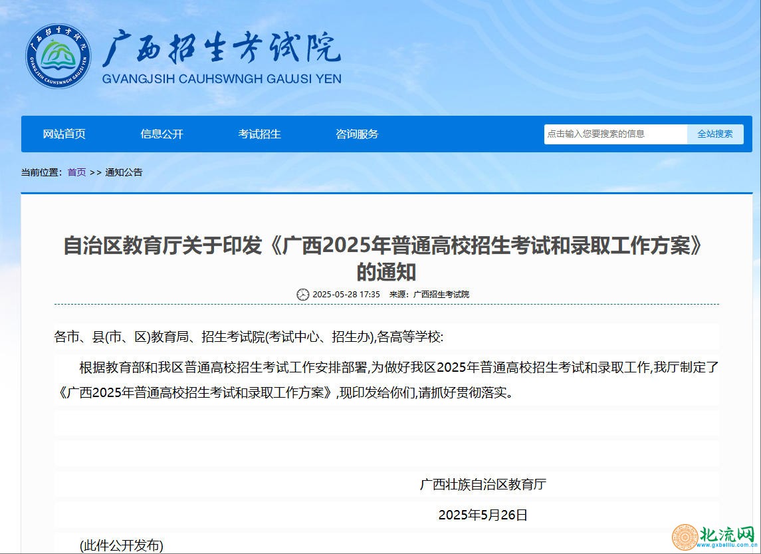The height and width of the screenshot is (554, 761).
Task: Click the clock icon beside publish date
Action: coord(303,295)
